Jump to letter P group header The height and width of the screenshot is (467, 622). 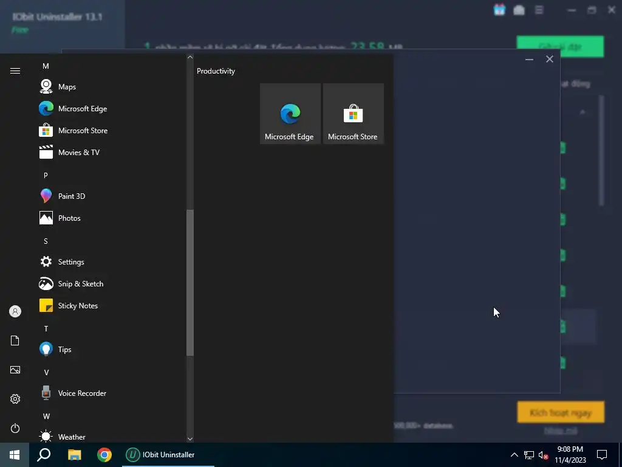[46, 175]
